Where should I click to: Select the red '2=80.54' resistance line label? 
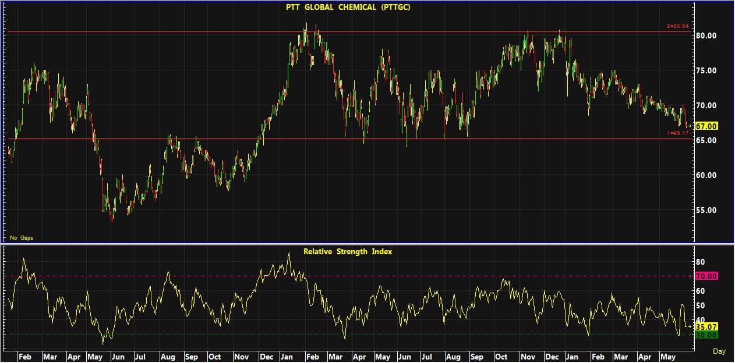678,27
